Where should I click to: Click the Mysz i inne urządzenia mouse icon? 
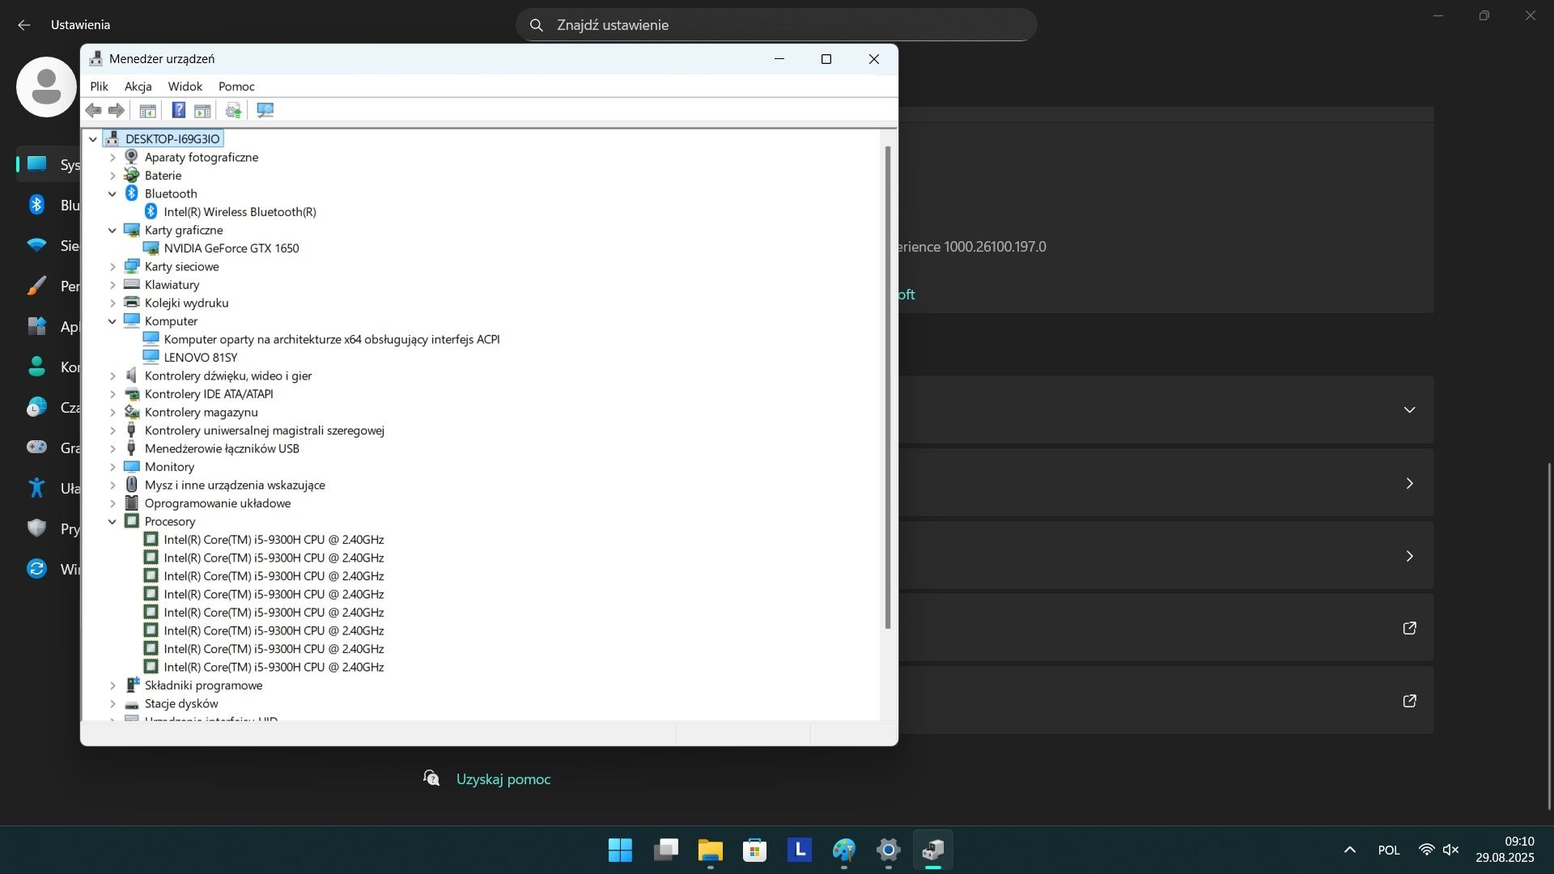pos(132,485)
